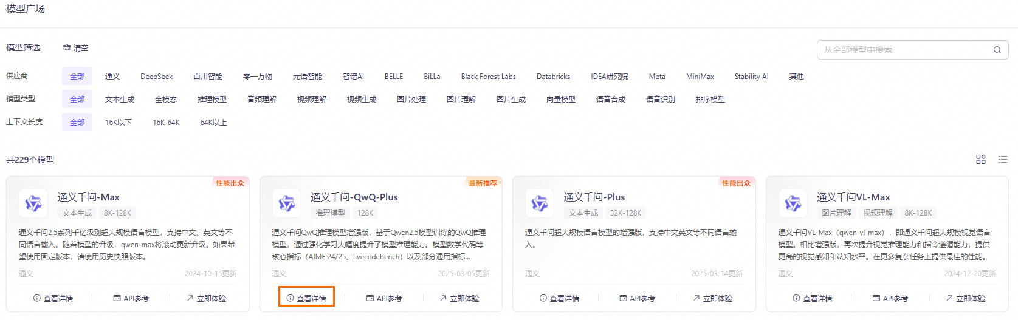Click the 通义千问-Max card title
Image resolution: width=1018 pixels, height=320 pixels.
point(89,197)
